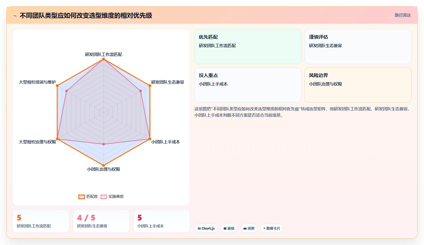Viewport: 424px width, 245px height.
Task: Click the 进度 tag
Action: (x=249, y=228)
